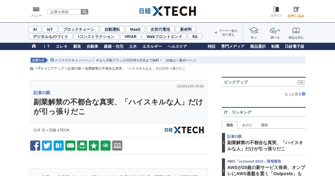
Task: Open the 自動車 navigation menu
Action: coord(92,46)
